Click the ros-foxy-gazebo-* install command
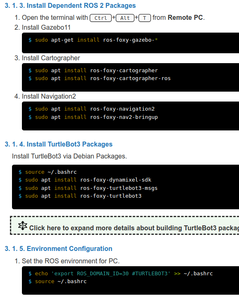This screenshot has width=239, height=298. pyautogui.click(x=93, y=40)
